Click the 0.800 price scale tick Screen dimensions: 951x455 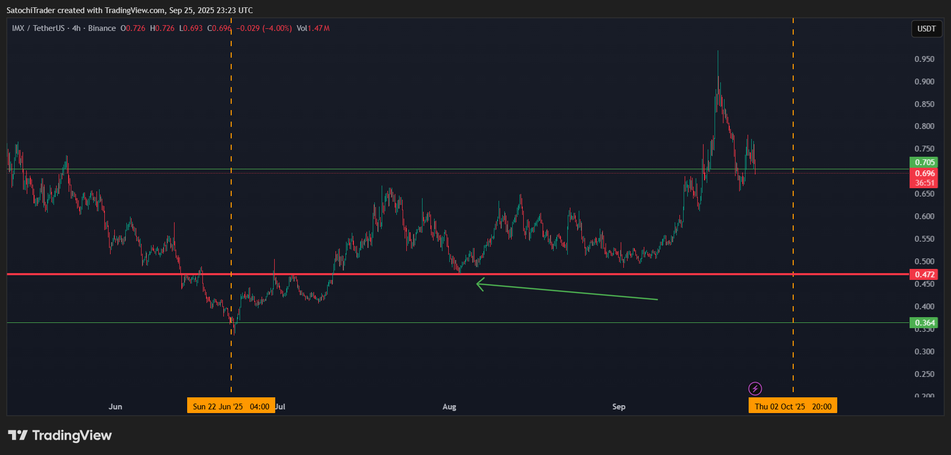click(x=924, y=126)
